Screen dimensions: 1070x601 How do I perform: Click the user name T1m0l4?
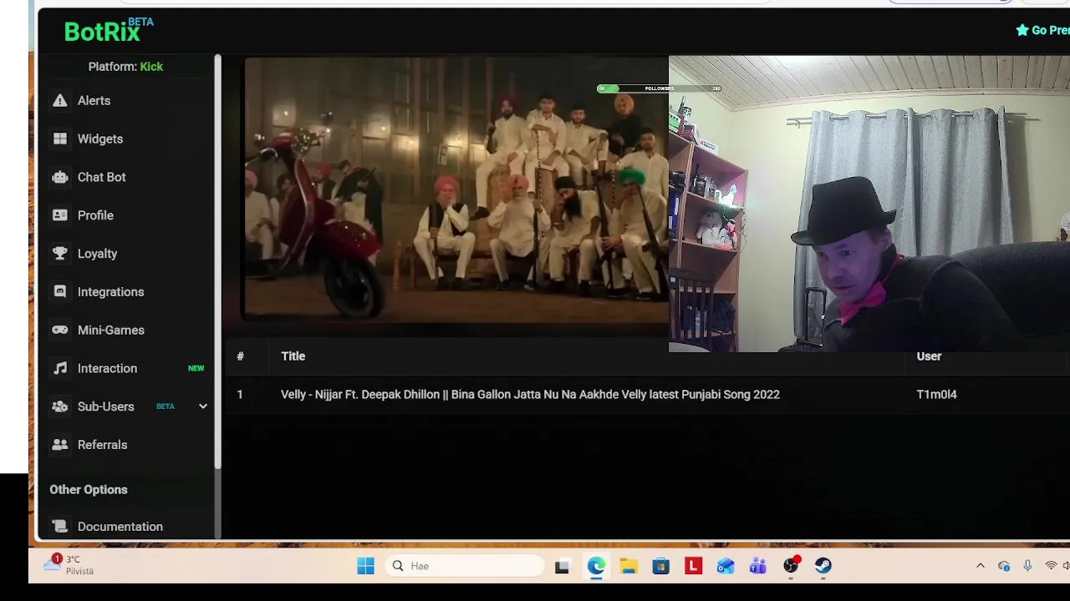click(x=936, y=395)
